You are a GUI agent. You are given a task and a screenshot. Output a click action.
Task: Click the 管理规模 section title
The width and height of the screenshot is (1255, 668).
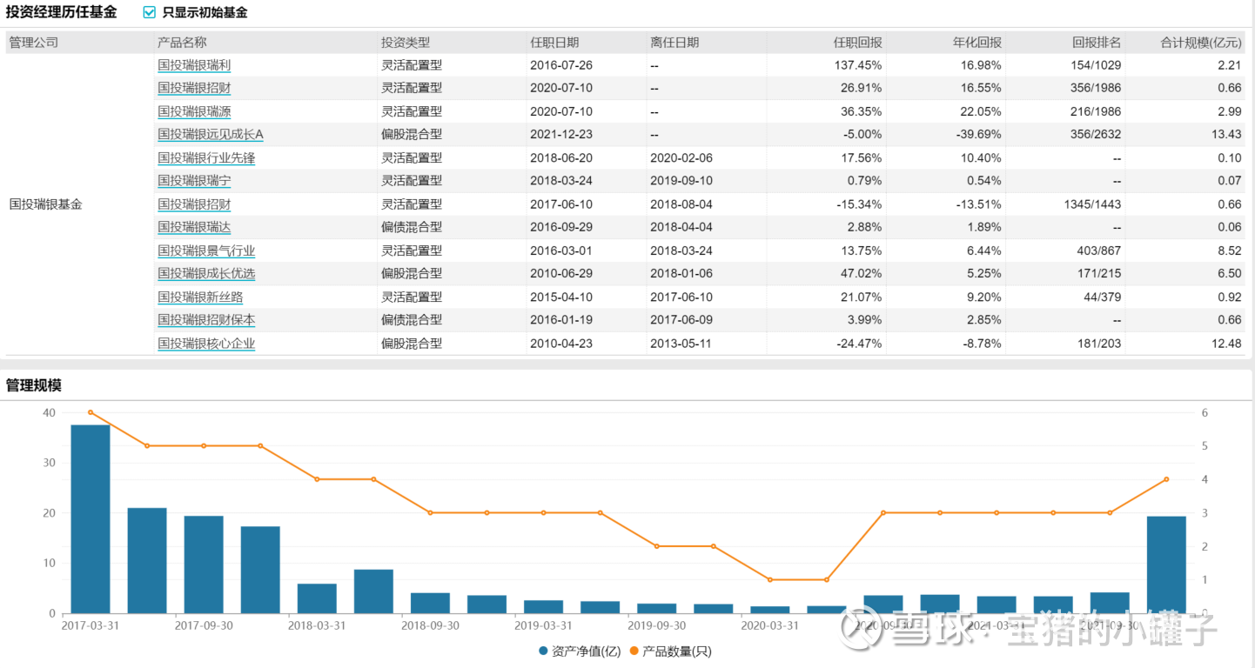pyautogui.click(x=34, y=385)
